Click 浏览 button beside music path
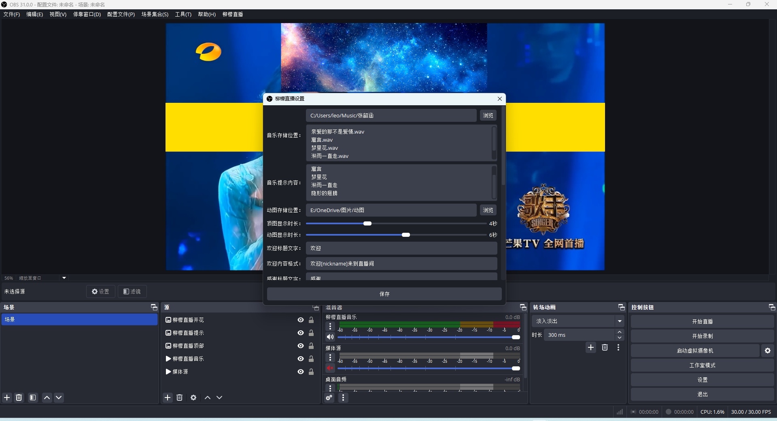777x421 pixels. [488, 115]
